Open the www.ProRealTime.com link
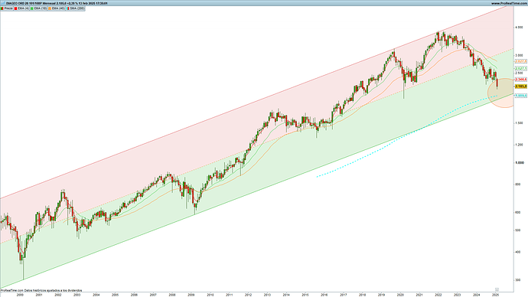This screenshot has width=528, height=297. (x=509, y=3)
